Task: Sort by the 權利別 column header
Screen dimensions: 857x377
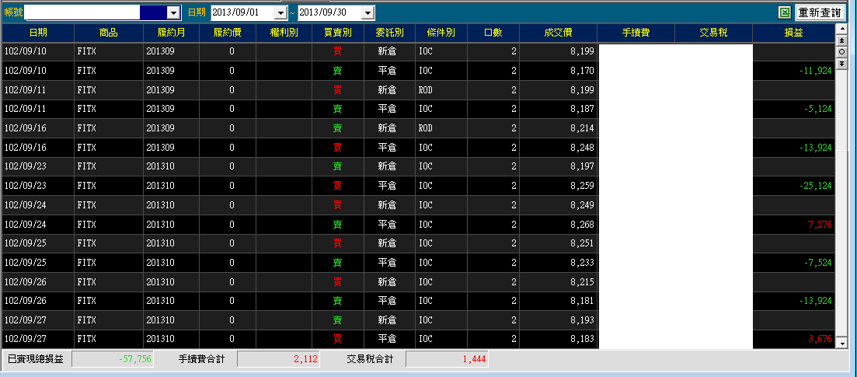Action: (284, 33)
